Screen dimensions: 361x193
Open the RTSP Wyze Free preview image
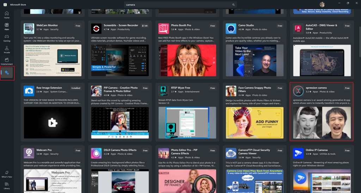[187, 122]
